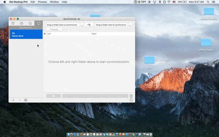The width and height of the screenshot is (219, 137).
Task: Remove the project with minus button
Action: coord(20,100)
